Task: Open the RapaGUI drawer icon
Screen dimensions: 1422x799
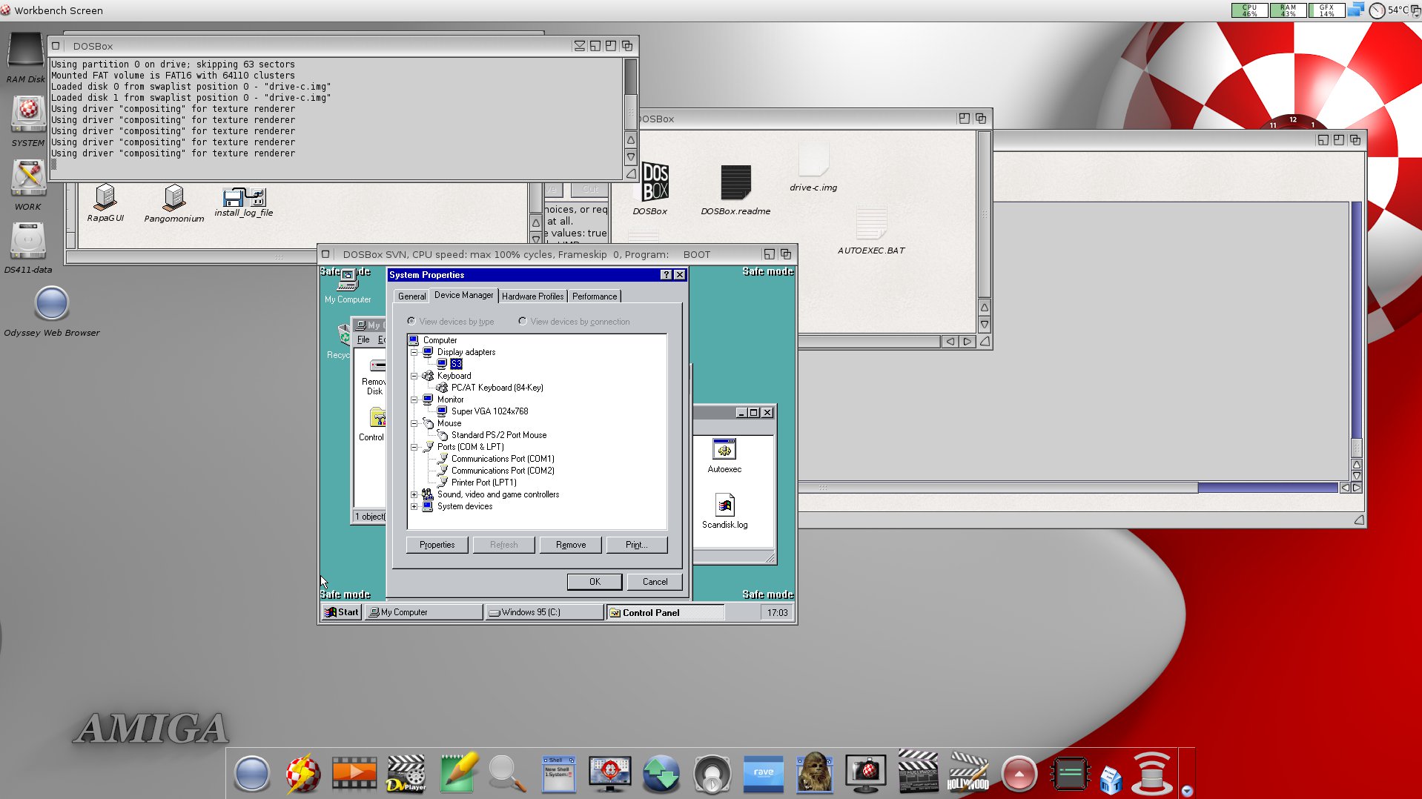Action: point(105,197)
